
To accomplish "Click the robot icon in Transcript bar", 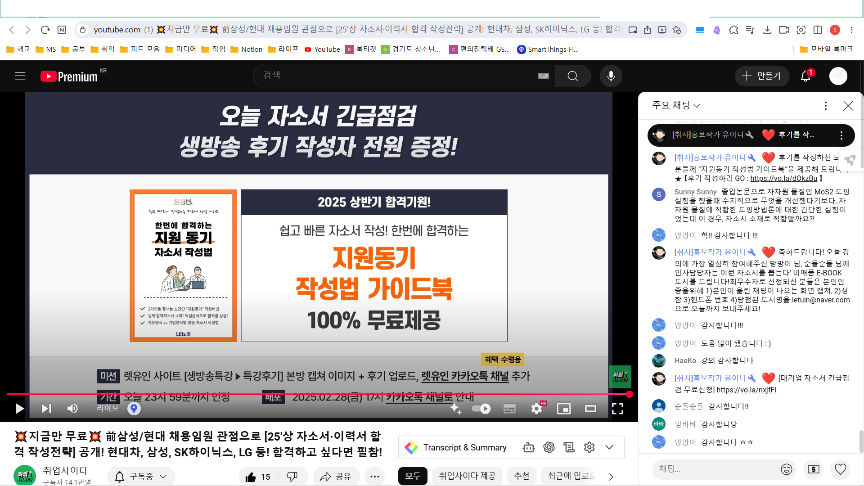I will [528, 447].
